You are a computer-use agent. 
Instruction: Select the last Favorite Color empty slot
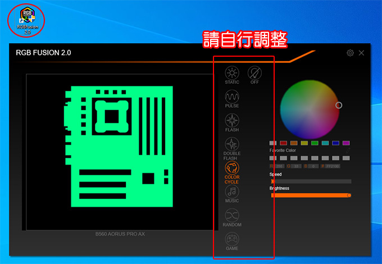tap(346, 158)
